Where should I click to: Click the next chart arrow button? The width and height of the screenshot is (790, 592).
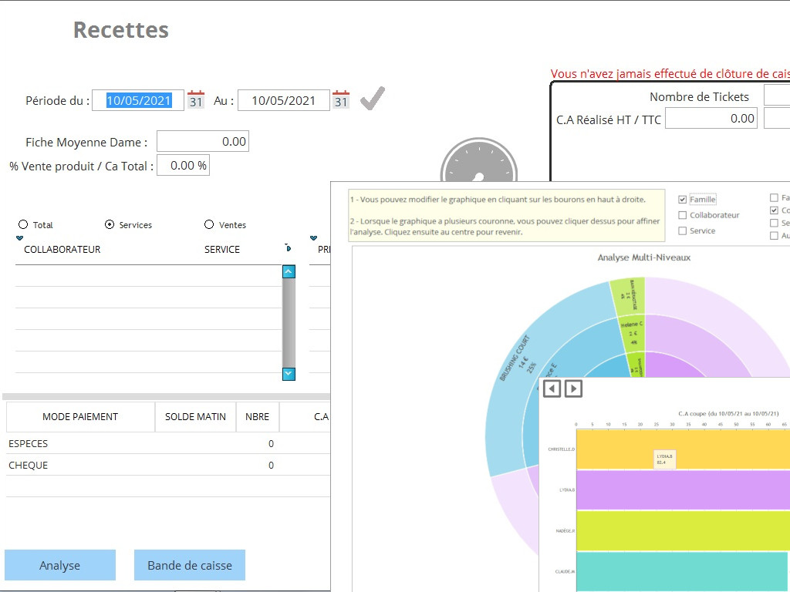573,388
